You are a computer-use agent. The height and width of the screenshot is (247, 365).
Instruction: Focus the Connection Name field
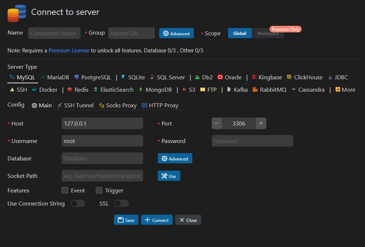(54, 33)
